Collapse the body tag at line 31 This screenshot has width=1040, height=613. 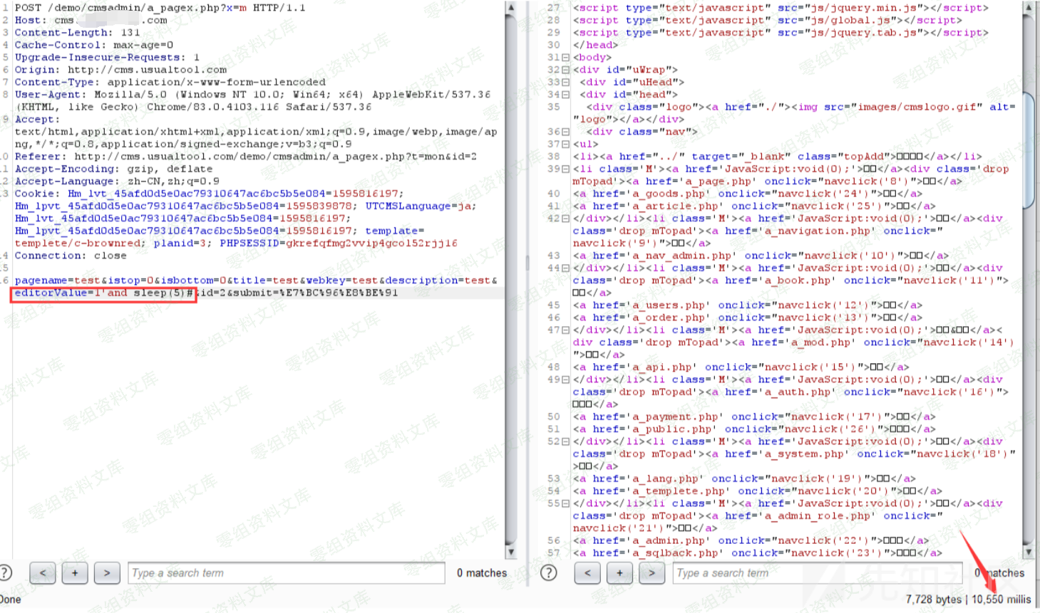pos(565,58)
